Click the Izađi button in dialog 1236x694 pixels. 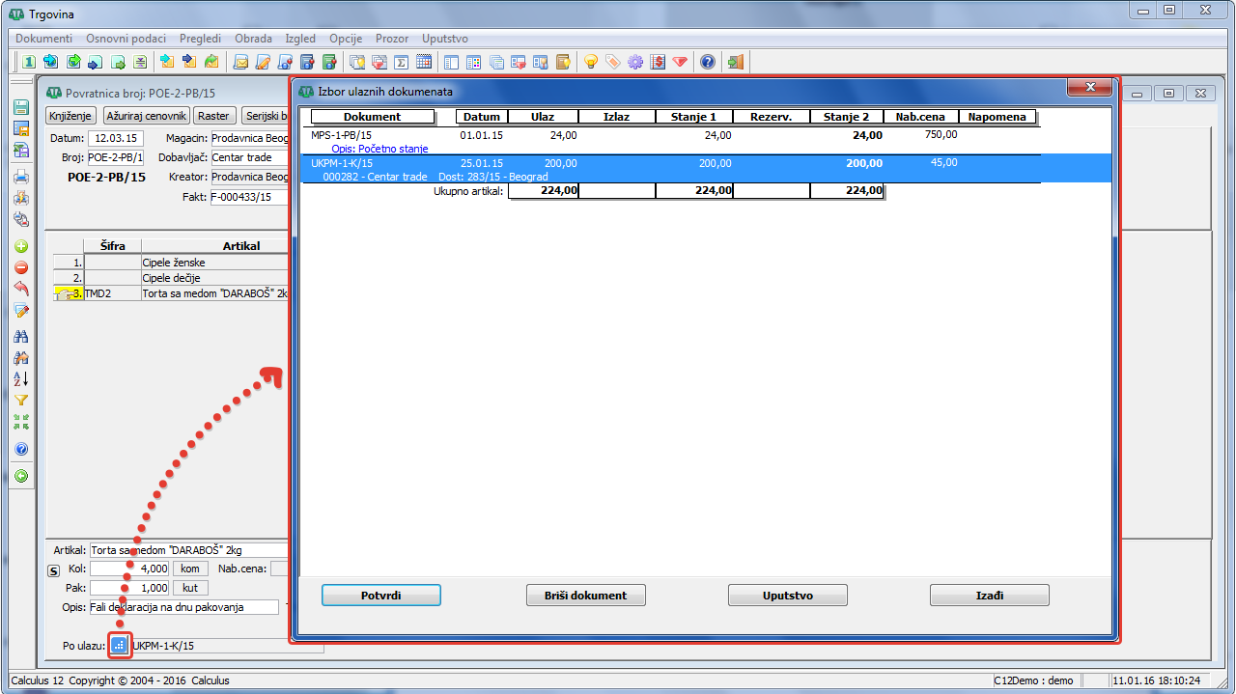tap(989, 596)
